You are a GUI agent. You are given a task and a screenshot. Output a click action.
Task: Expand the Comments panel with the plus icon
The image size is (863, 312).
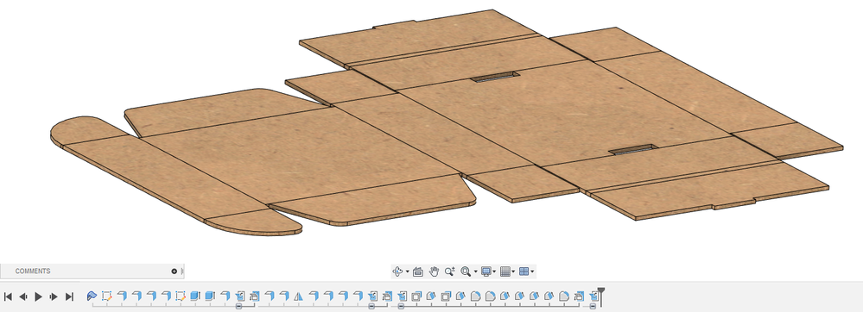175,271
